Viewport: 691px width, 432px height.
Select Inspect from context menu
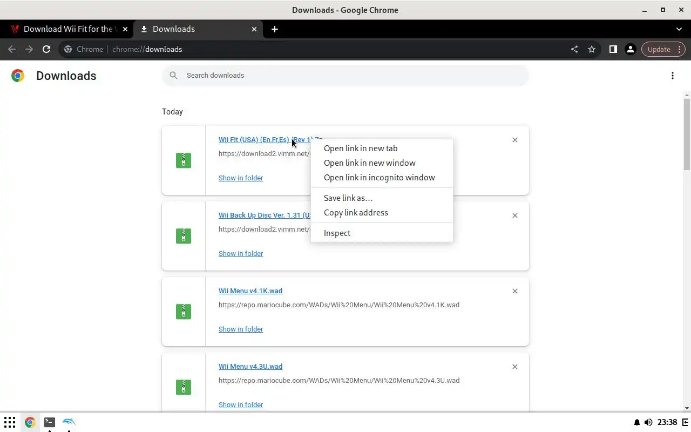(x=382, y=233)
